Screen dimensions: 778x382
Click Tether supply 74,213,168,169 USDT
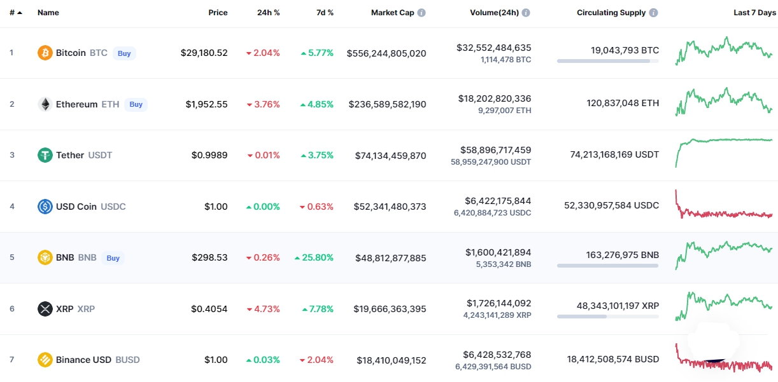[x=614, y=154]
